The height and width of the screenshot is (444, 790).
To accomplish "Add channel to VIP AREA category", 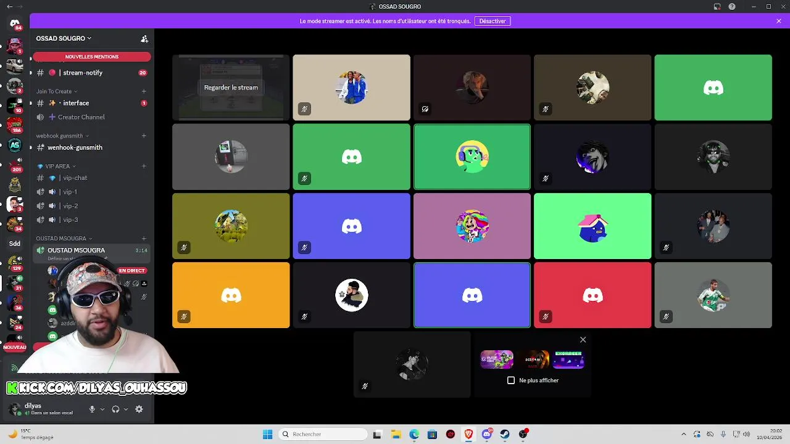I will coord(144,166).
